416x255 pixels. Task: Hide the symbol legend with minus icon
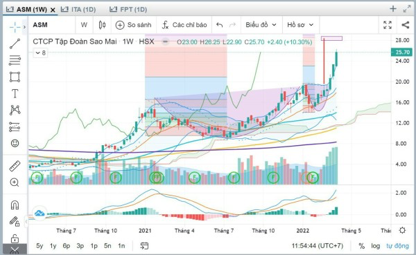(165, 41)
